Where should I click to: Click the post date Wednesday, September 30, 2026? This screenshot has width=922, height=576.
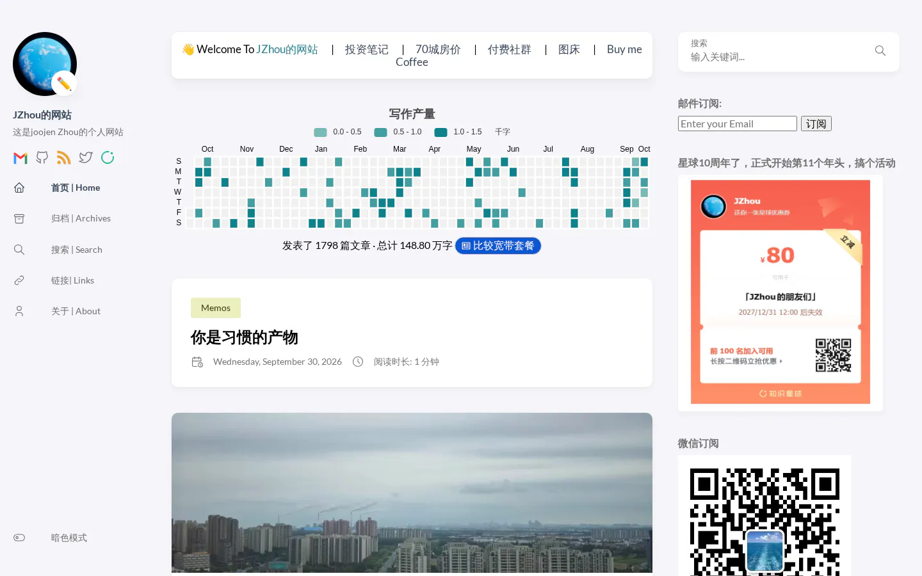pyautogui.click(x=277, y=362)
